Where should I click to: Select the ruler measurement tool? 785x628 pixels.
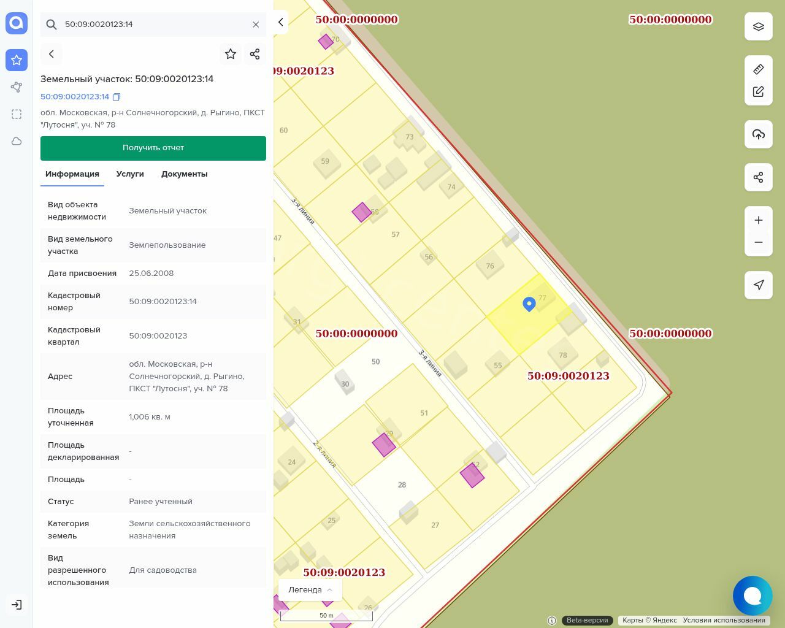tap(759, 69)
